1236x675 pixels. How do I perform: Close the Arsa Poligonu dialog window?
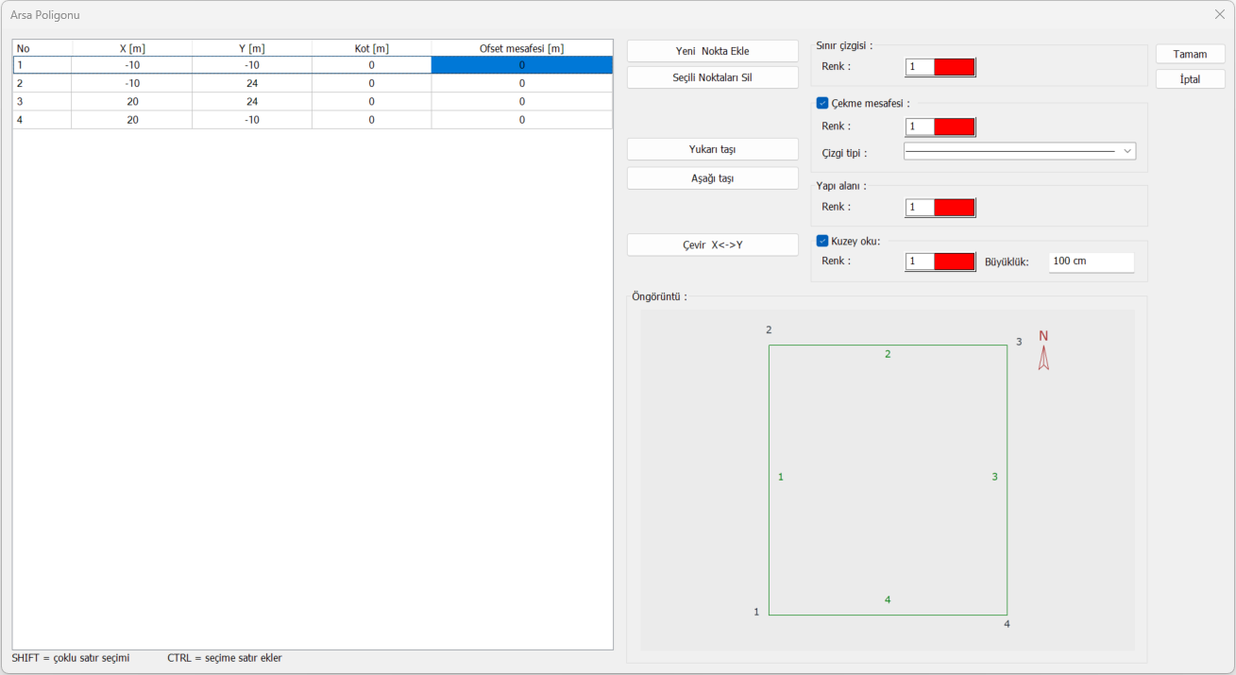[1219, 14]
